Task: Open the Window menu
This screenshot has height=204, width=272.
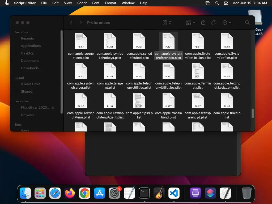Action: point(128,3)
